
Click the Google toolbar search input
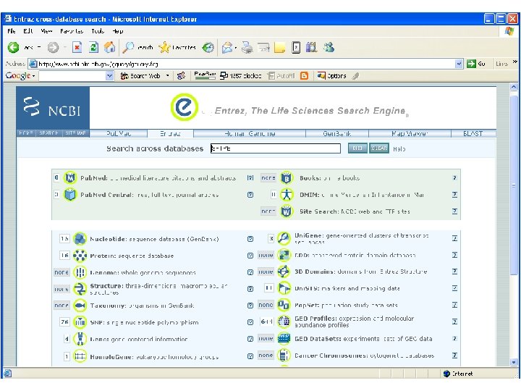[x=72, y=76]
